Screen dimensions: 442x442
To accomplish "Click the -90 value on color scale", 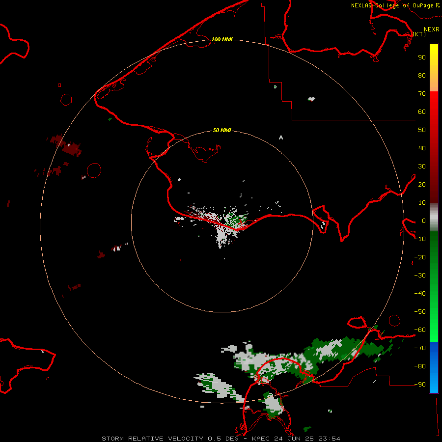I will click(x=420, y=384).
